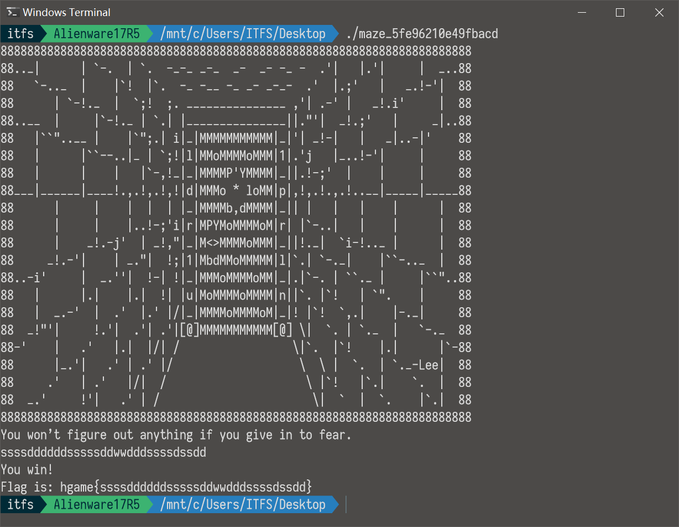
Task: Click the Desktop path in the bottom prompt
Action: [x=243, y=504]
